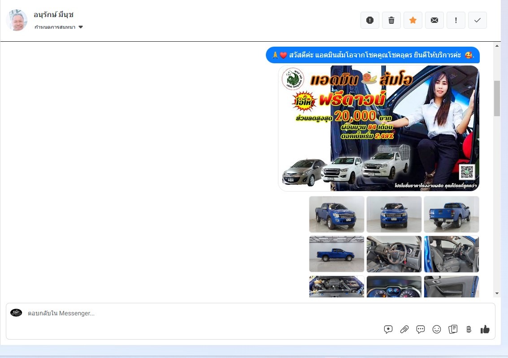Viewport: 508px width, 358px height.
Task: Expand the conversation assignment dropdown arrow
Action: (81, 27)
